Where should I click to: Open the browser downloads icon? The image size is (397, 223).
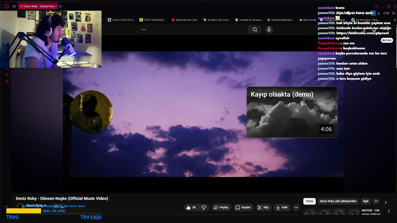coord(379,13)
